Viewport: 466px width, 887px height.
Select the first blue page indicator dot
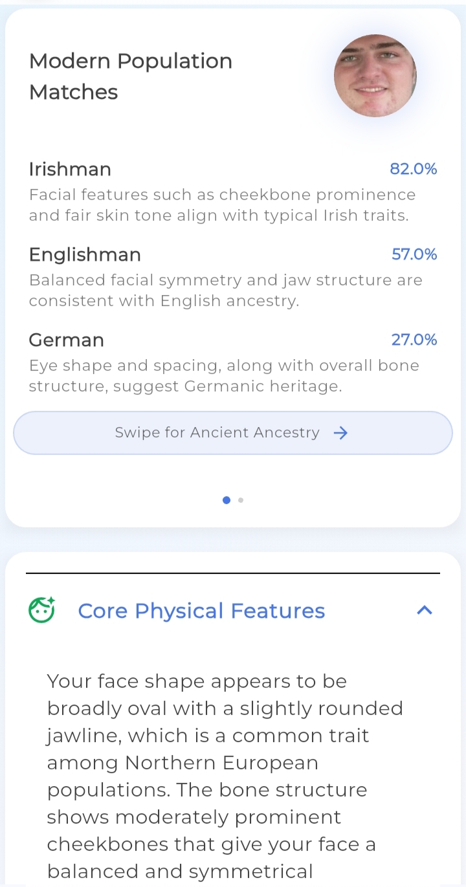click(227, 500)
